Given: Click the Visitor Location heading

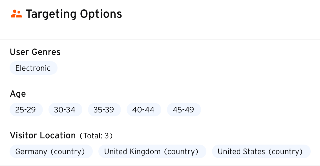Looking at the screenshot, I should tap(43, 136).
